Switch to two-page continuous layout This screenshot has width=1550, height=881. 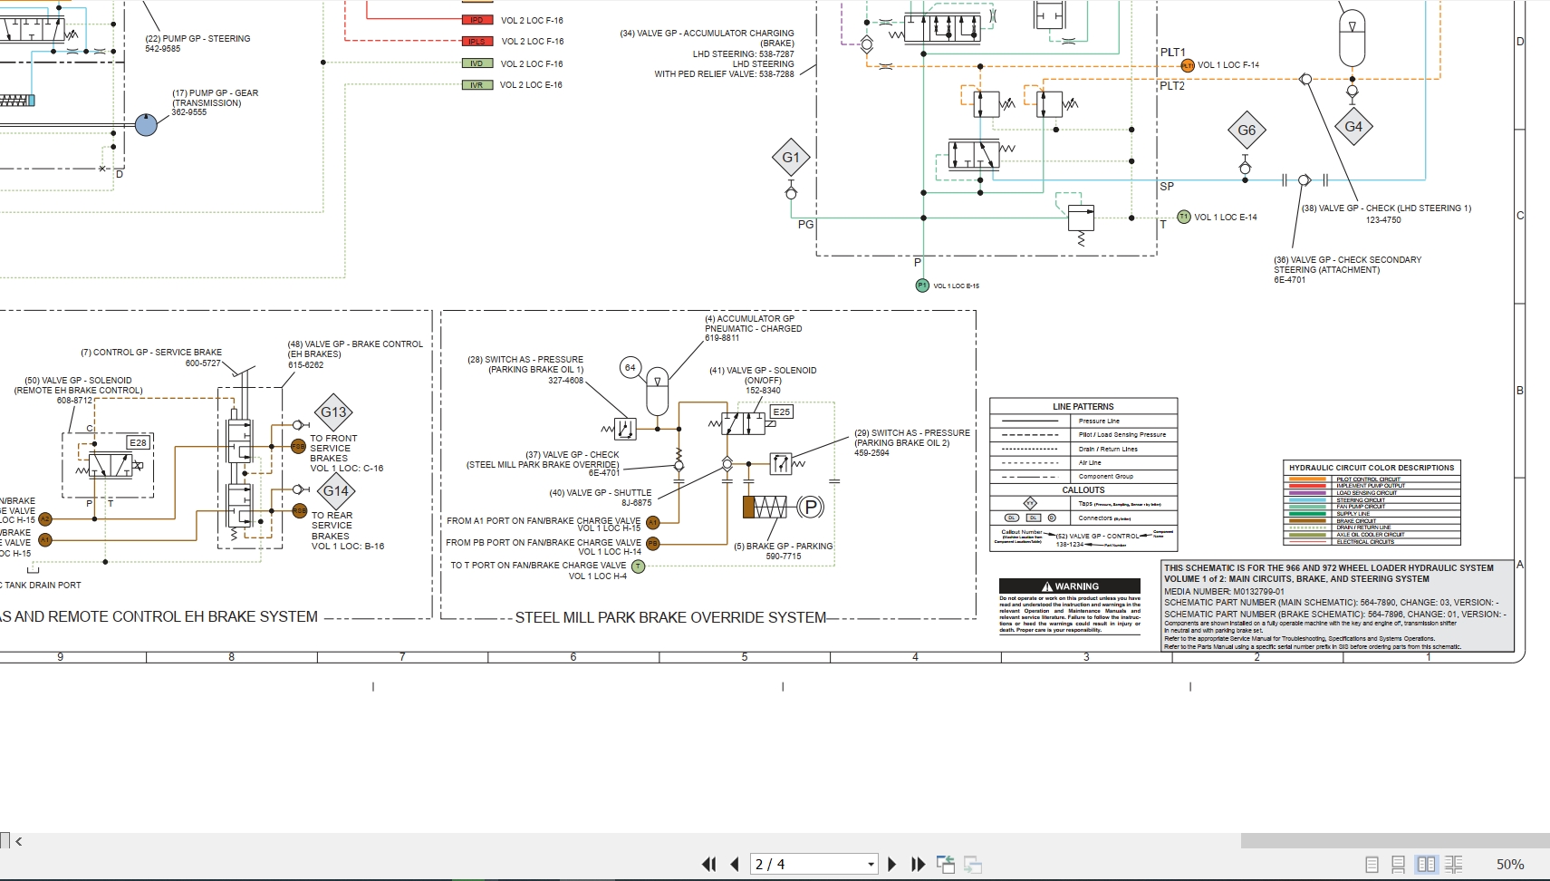click(1454, 865)
